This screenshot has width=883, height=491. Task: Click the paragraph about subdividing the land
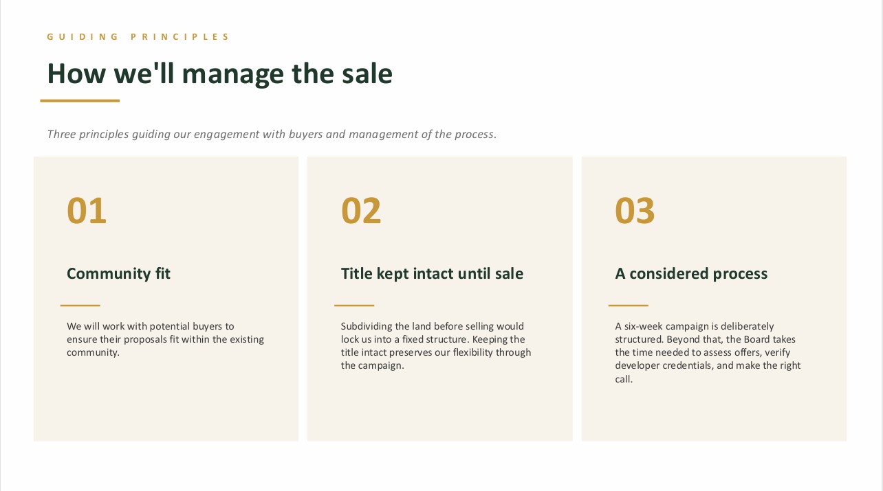pos(436,345)
